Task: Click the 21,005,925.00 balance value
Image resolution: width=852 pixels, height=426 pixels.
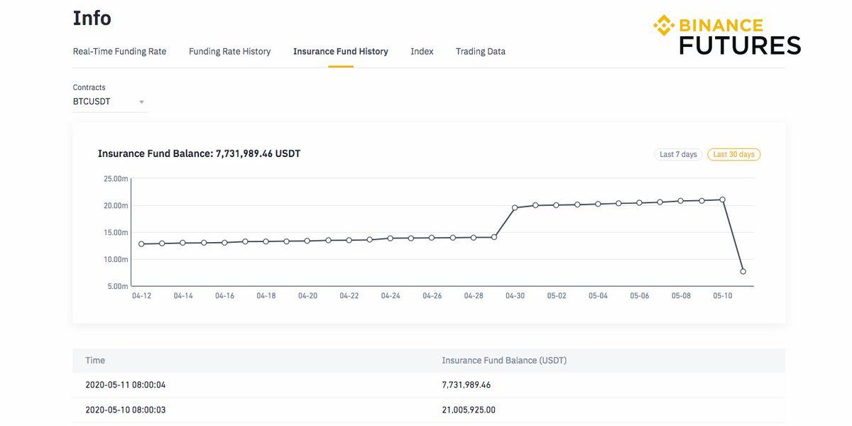Action: click(x=469, y=410)
